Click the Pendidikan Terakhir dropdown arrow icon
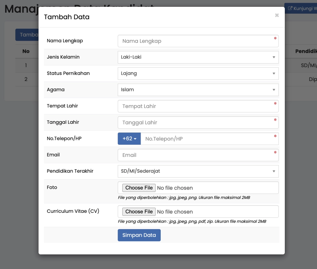The width and height of the screenshot is (317, 269). (x=274, y=171)
